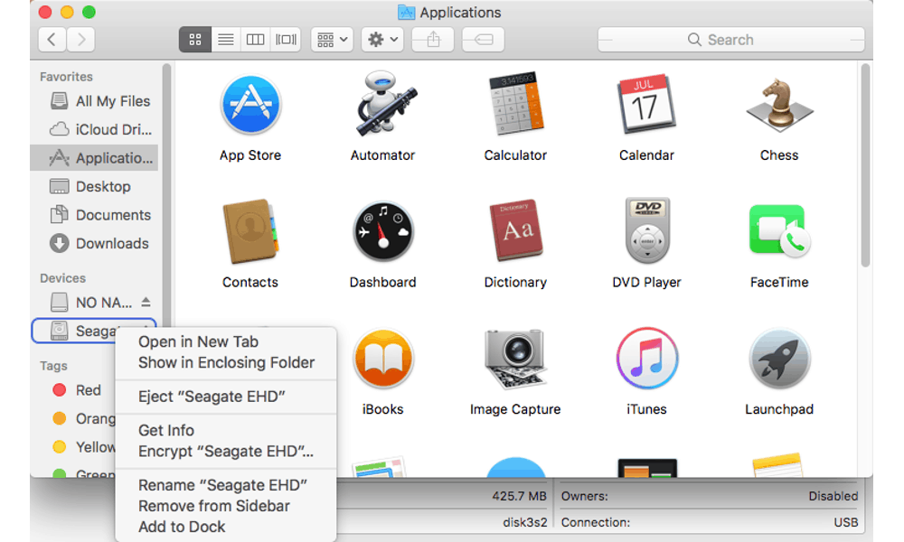This screenshot has width=904, height=542.
Task: Go forward with the right arrow button
Action: point(80,40)
